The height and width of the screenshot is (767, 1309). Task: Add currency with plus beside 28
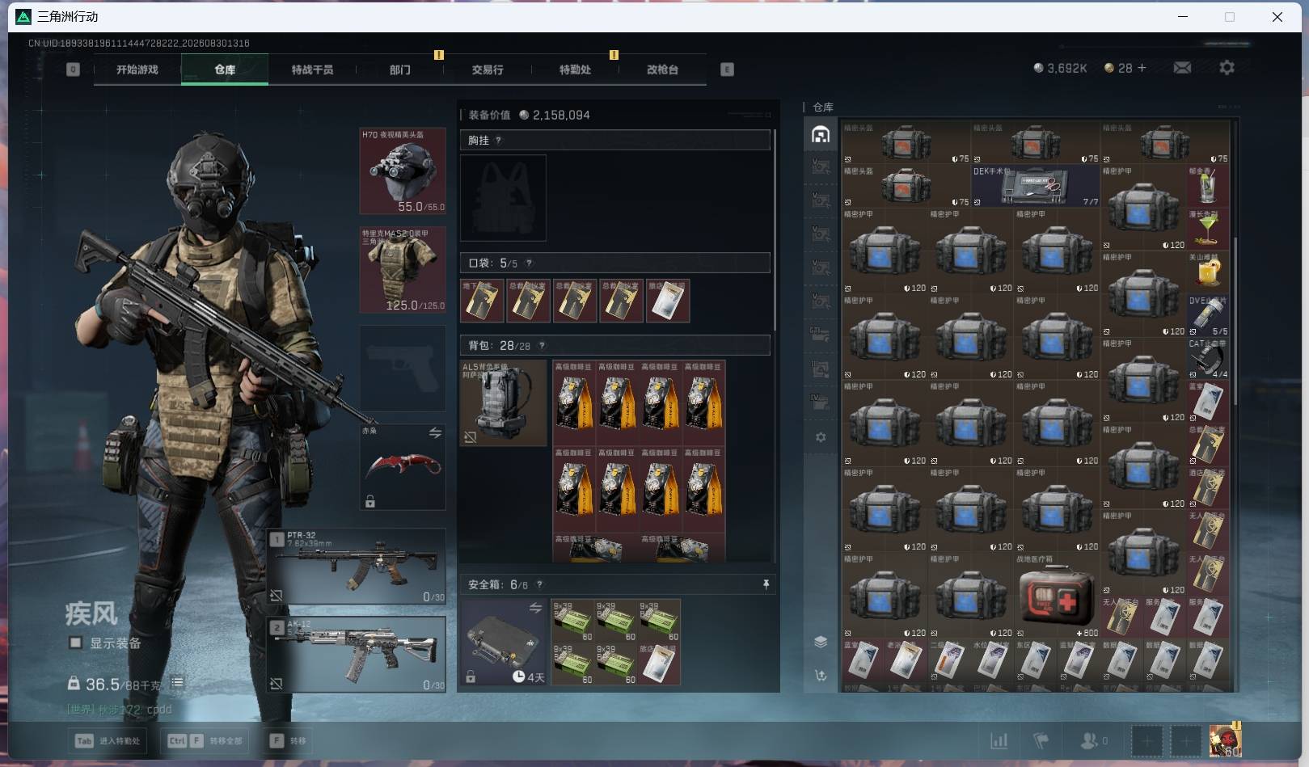point(1142,68)
